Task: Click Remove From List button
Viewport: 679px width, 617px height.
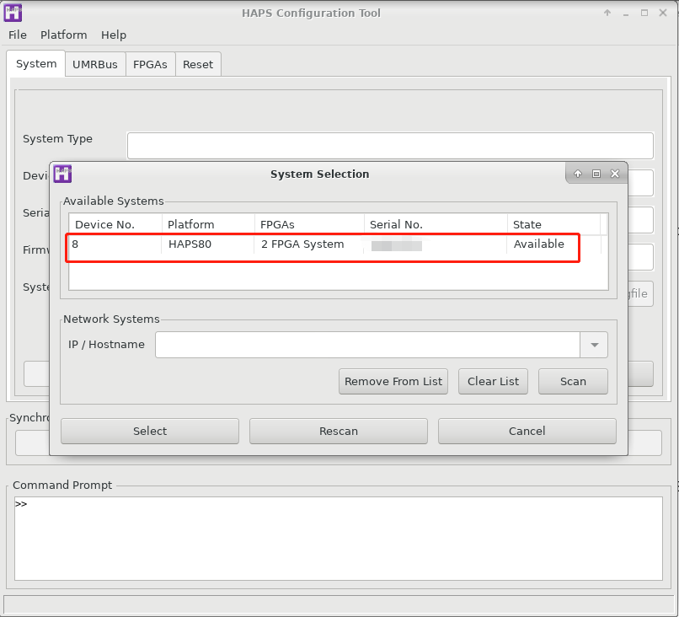Action: pos(393,381)
